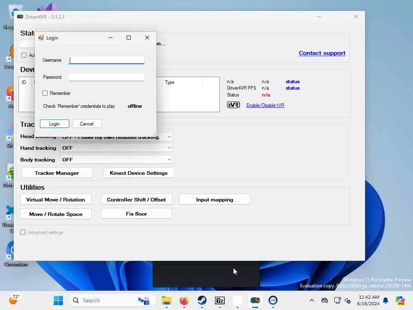
Task: Click the display/network tray icon
Action: (337, 300)
